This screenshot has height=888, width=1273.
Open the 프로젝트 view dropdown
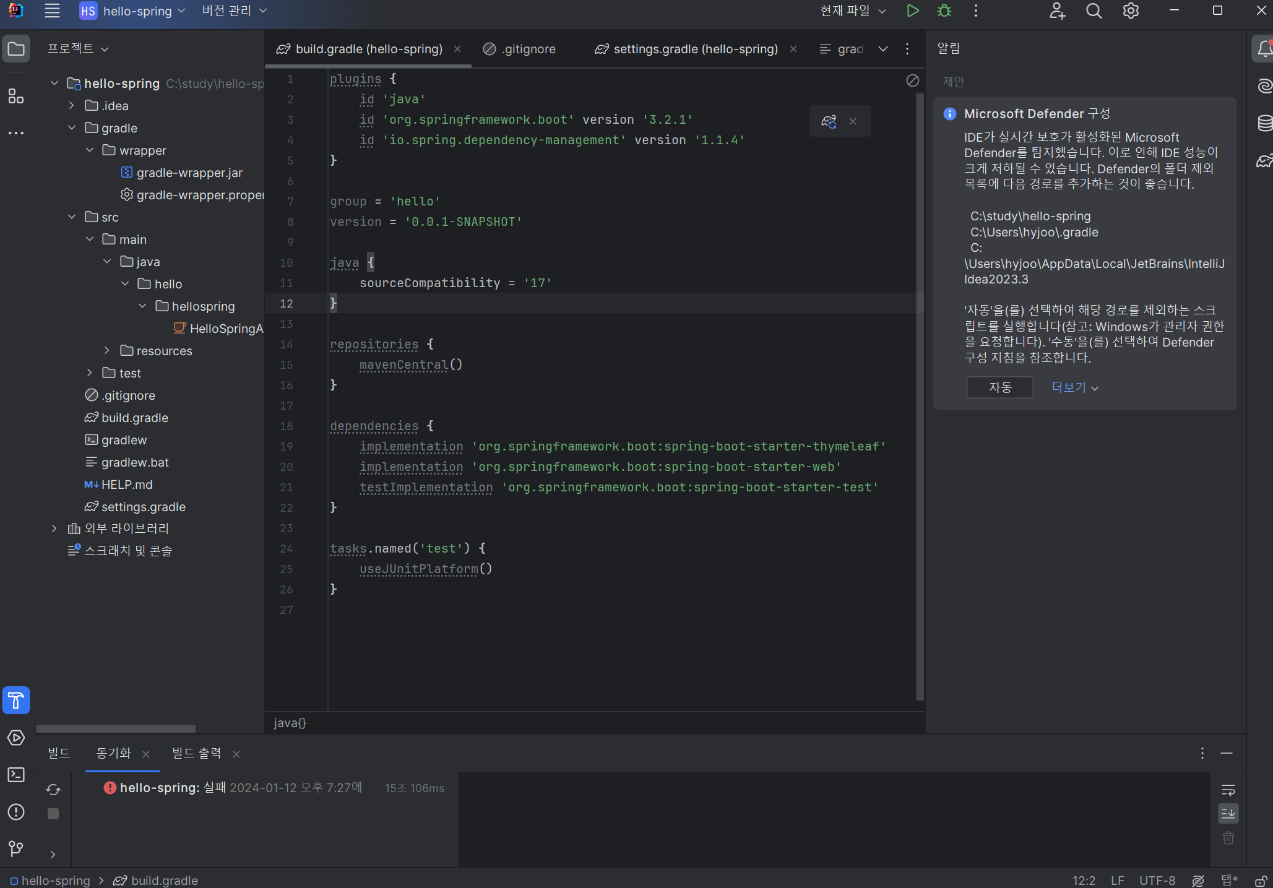pyautogui.click(x=78, y=48)
